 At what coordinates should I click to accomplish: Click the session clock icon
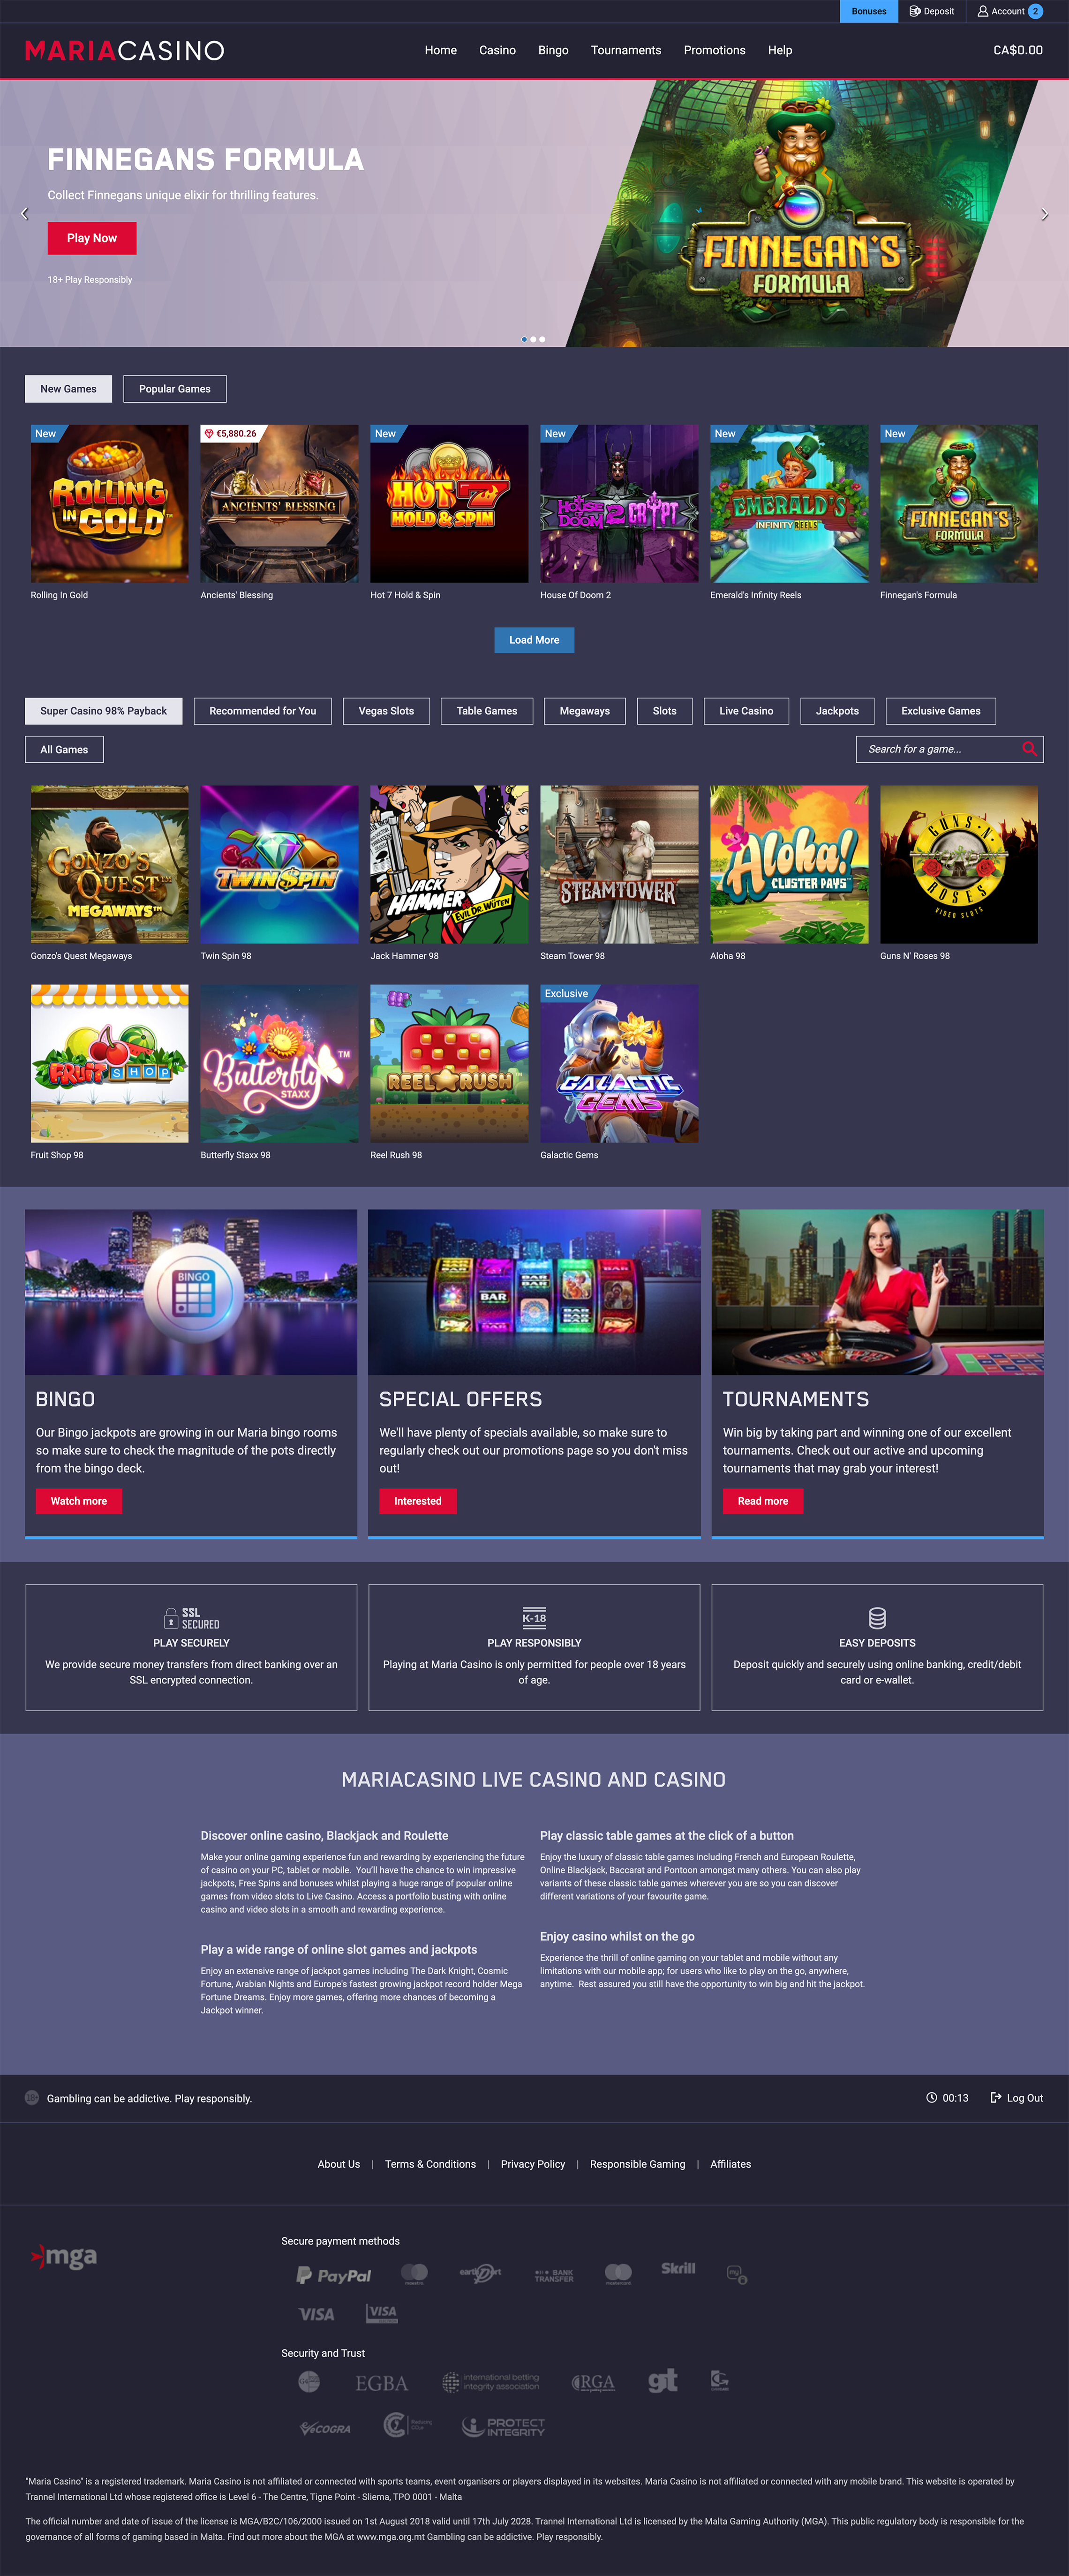[x=931, y=2098]
